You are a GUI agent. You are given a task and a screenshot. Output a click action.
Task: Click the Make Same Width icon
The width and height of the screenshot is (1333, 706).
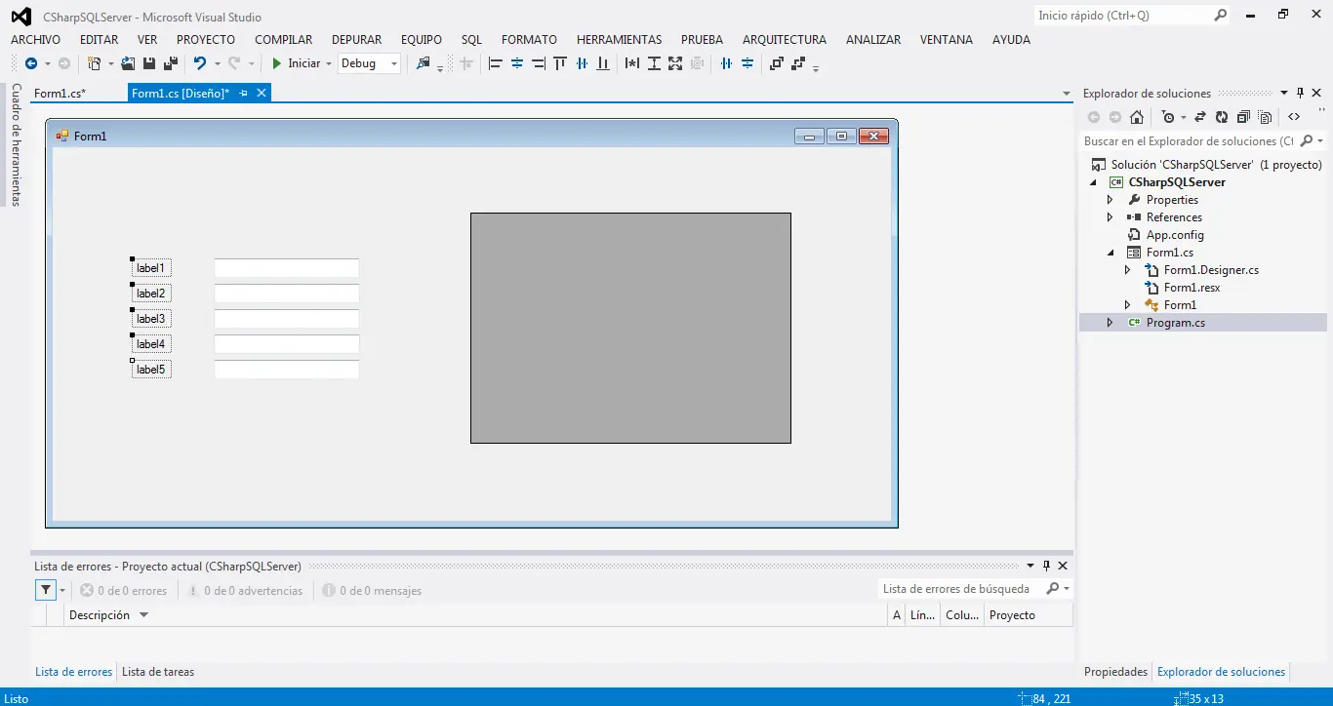[632, 63]
